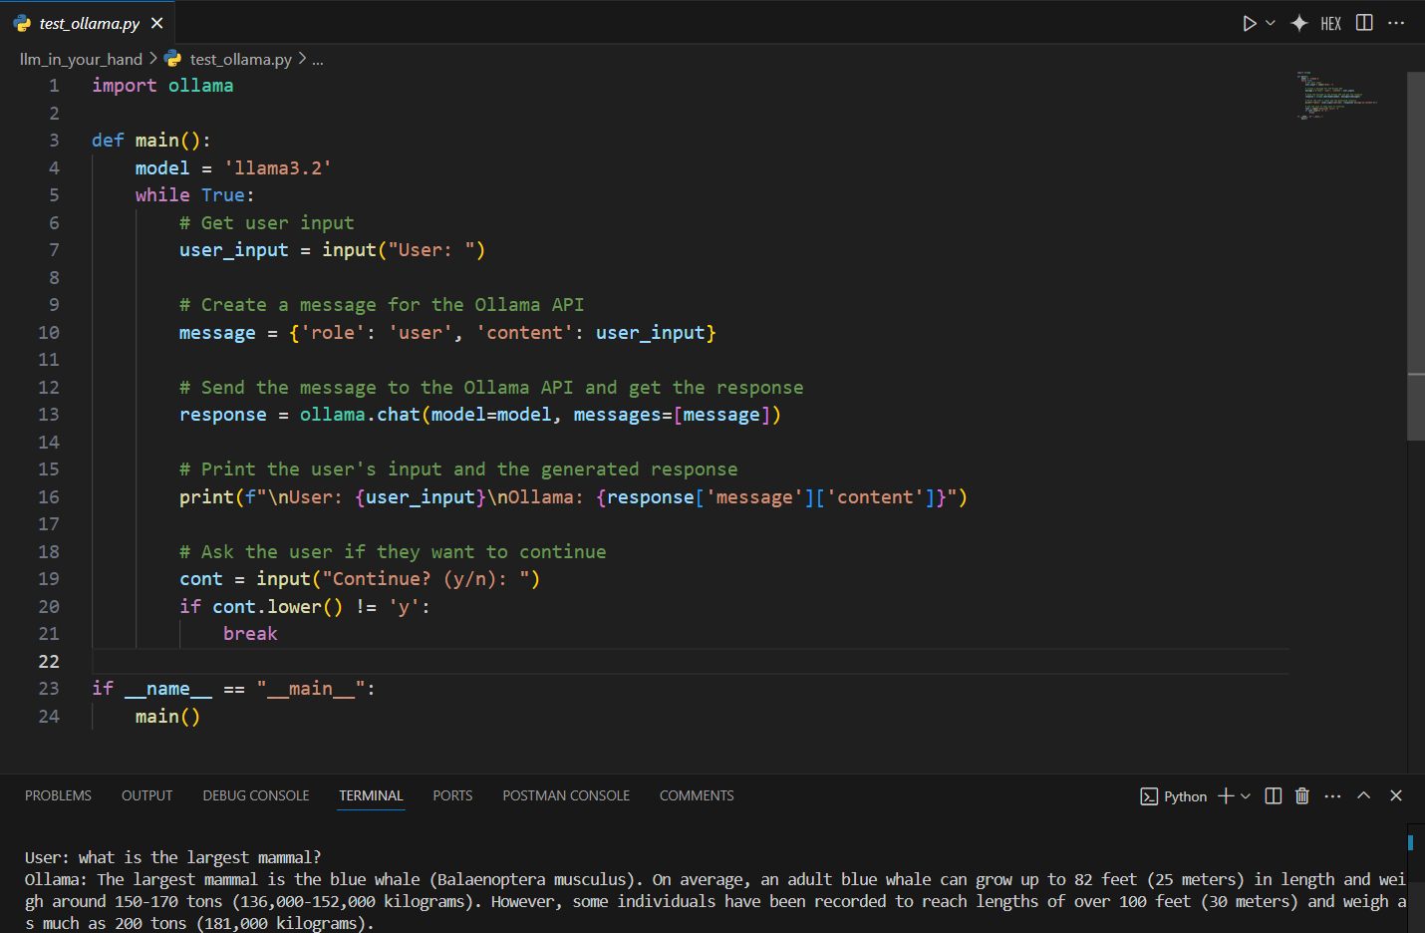The image size is (1425, 933).
Task: Click the sparkle AI assistant icon
Action: (1299, 23)
